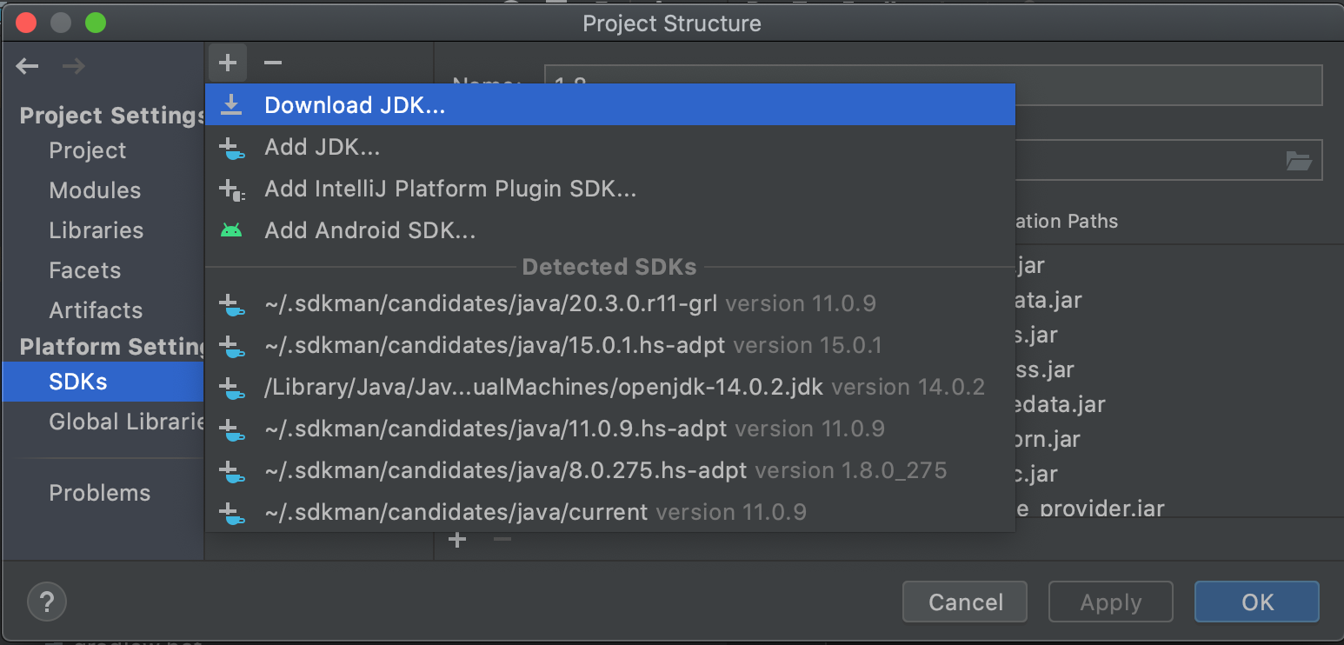This screenshot has height=645, width=1344.
Task: Click the minus icon below the classpath list
Action: pos(502,540)
